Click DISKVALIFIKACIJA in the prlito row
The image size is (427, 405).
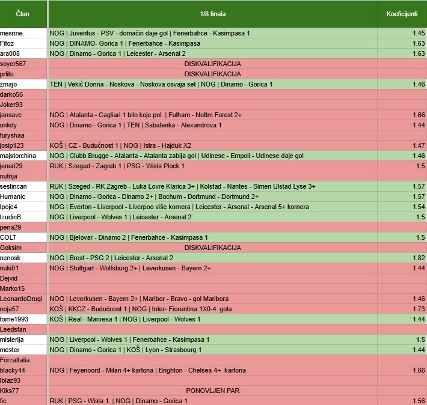[x=213, y=74]
